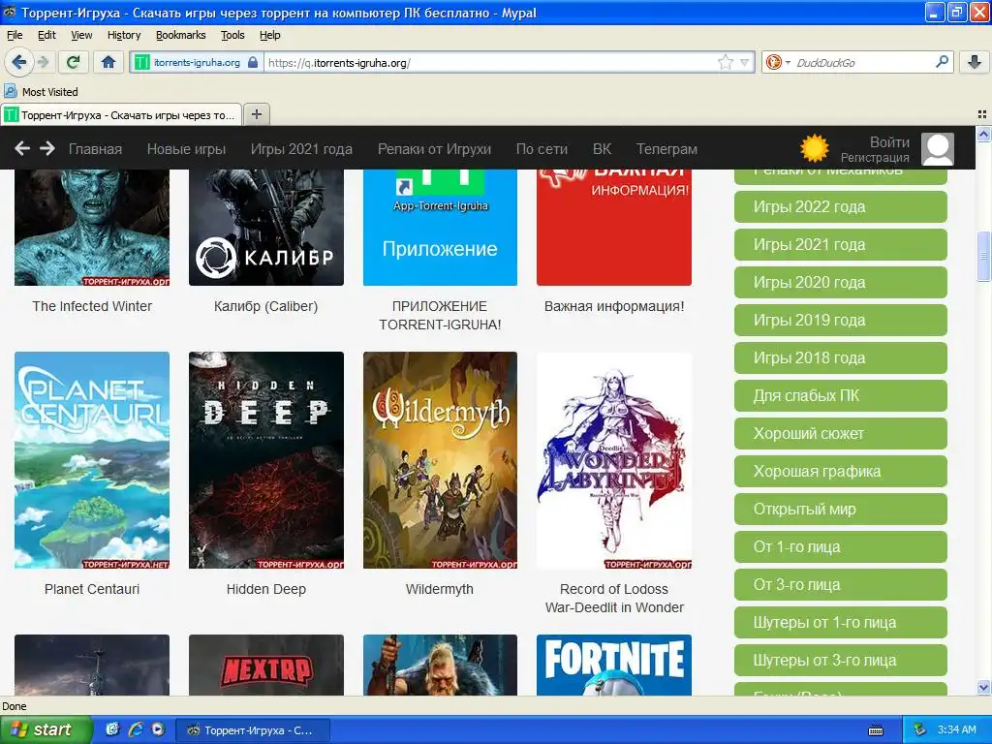Click the Хорошая графика category button
Image resolution: width=992 pixels, height=744 pixels.
pyautogui.click(x=840, y=472)
